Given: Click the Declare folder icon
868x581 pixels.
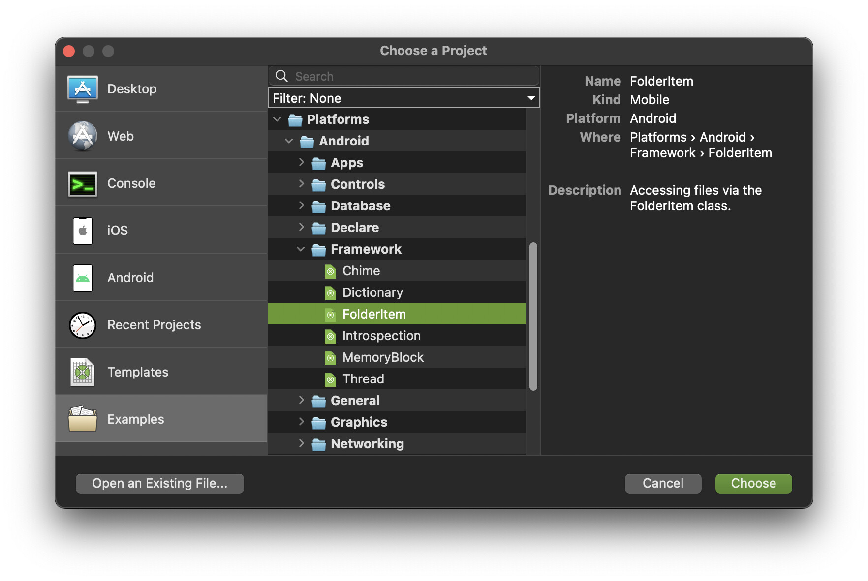Looking at the screenshot, I should coord(319,228).
